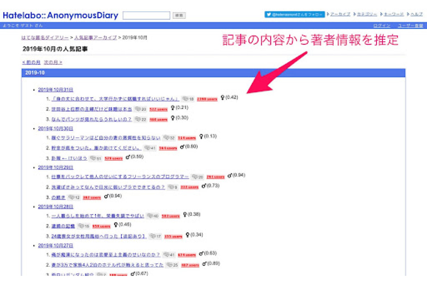The image size is (427, 285).
Task: Click heading 2019年10月の人気記事
Action: [x=55, y=49]
